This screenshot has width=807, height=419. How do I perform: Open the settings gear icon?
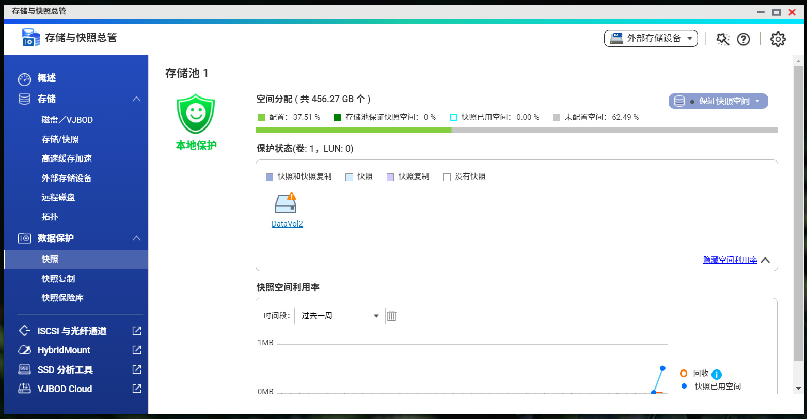(x=778, y=39)
